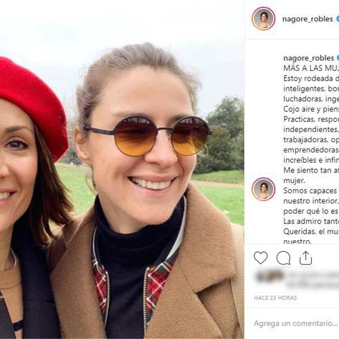Open comments via the speech bubble icon
This screenshot has width=339, height=339.
(x=283, y=258)
